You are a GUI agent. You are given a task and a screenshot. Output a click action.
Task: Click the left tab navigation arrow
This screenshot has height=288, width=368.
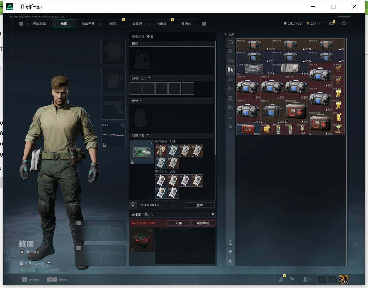(21, 24)
